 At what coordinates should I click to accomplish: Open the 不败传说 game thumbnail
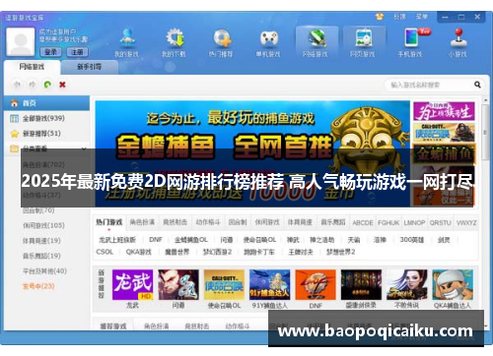pyautogui.click(x=407, y=284)
